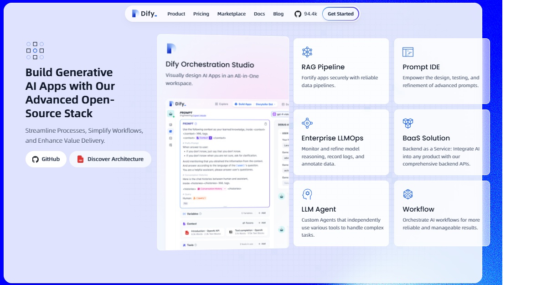Click the Get Started button

tap(340, 14)
